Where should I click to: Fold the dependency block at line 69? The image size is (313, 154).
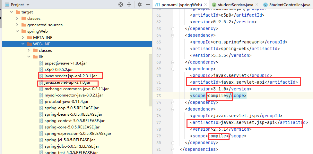[173, 69]
